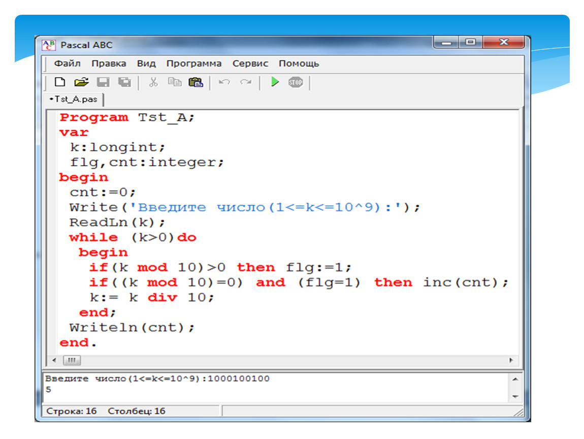Screen dimensions: 584x439
Task: Paste from clipboard with the paste icon
Action: tap(196, 82)
